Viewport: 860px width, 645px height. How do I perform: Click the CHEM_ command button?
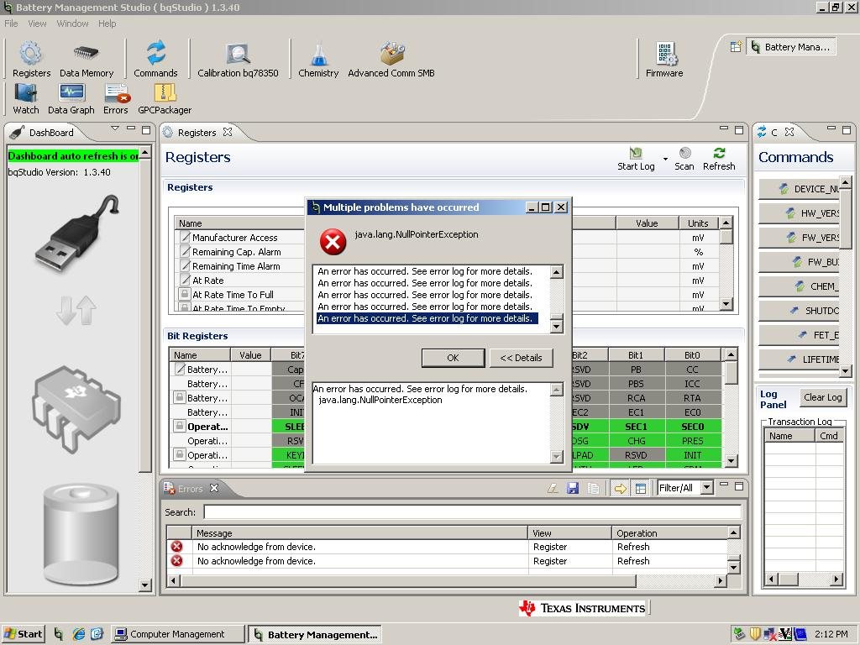point(800,286)
